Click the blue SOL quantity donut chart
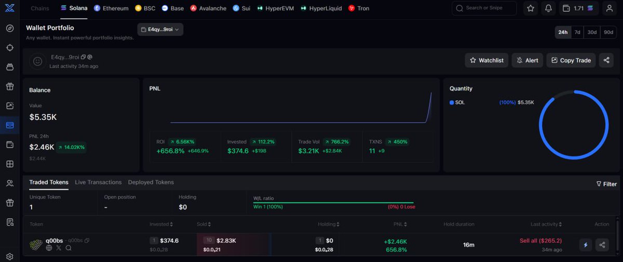 pyautogui.click(x=573, y=125)
